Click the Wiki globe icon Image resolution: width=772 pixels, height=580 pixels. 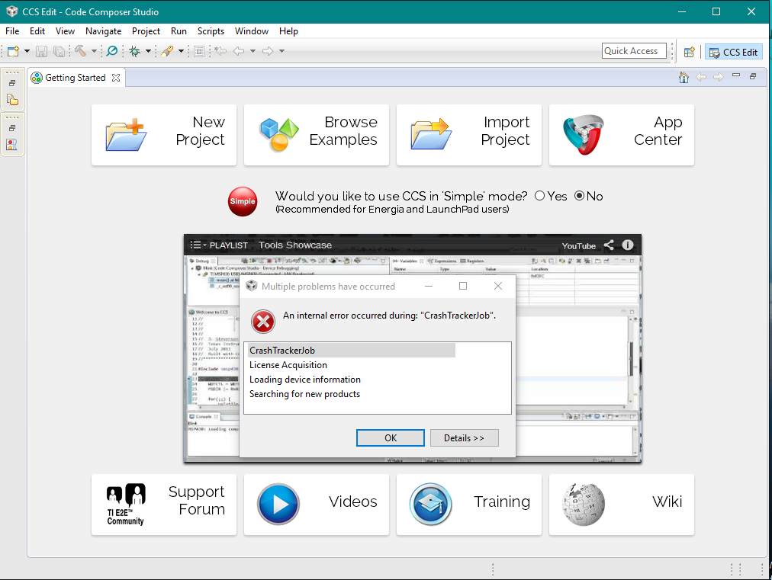point(584,505)
